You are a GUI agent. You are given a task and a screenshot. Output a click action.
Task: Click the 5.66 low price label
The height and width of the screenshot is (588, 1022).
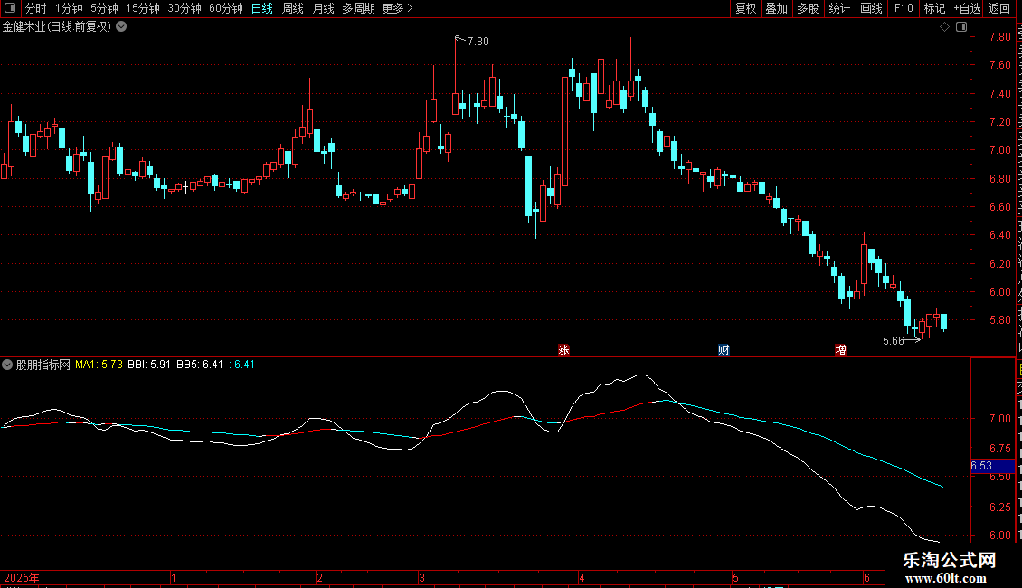tap(893, 341)
